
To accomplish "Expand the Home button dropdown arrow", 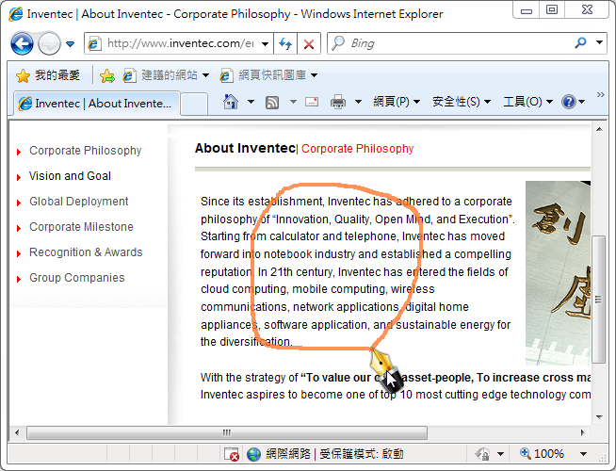I will (x=251, y=102).
